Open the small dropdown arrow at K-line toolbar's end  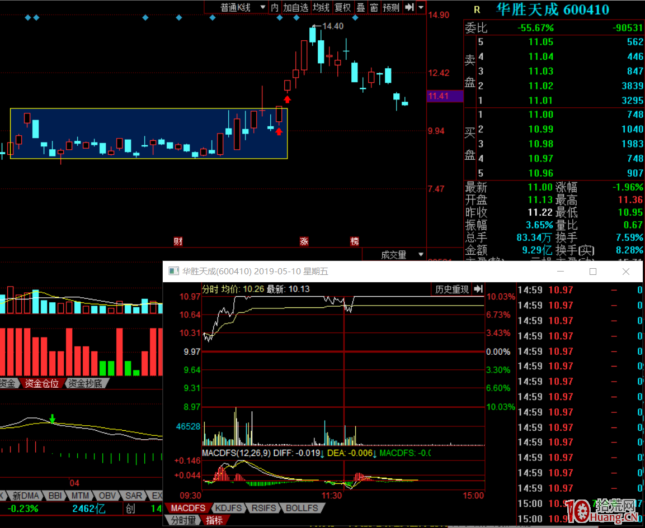(421, 7)
